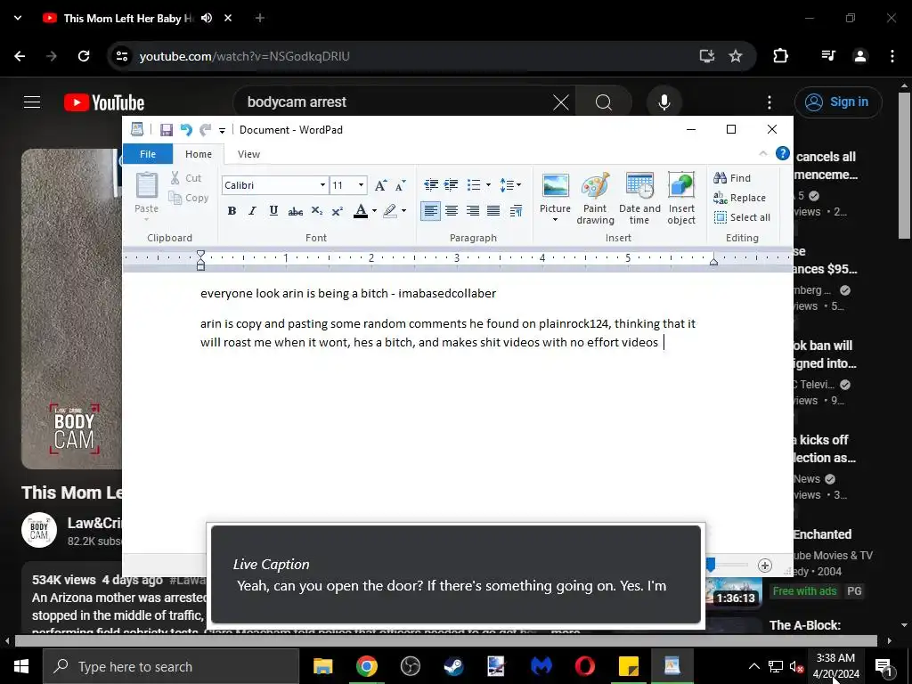Click the Cut command
912x684 pixels.
[187, 178]
